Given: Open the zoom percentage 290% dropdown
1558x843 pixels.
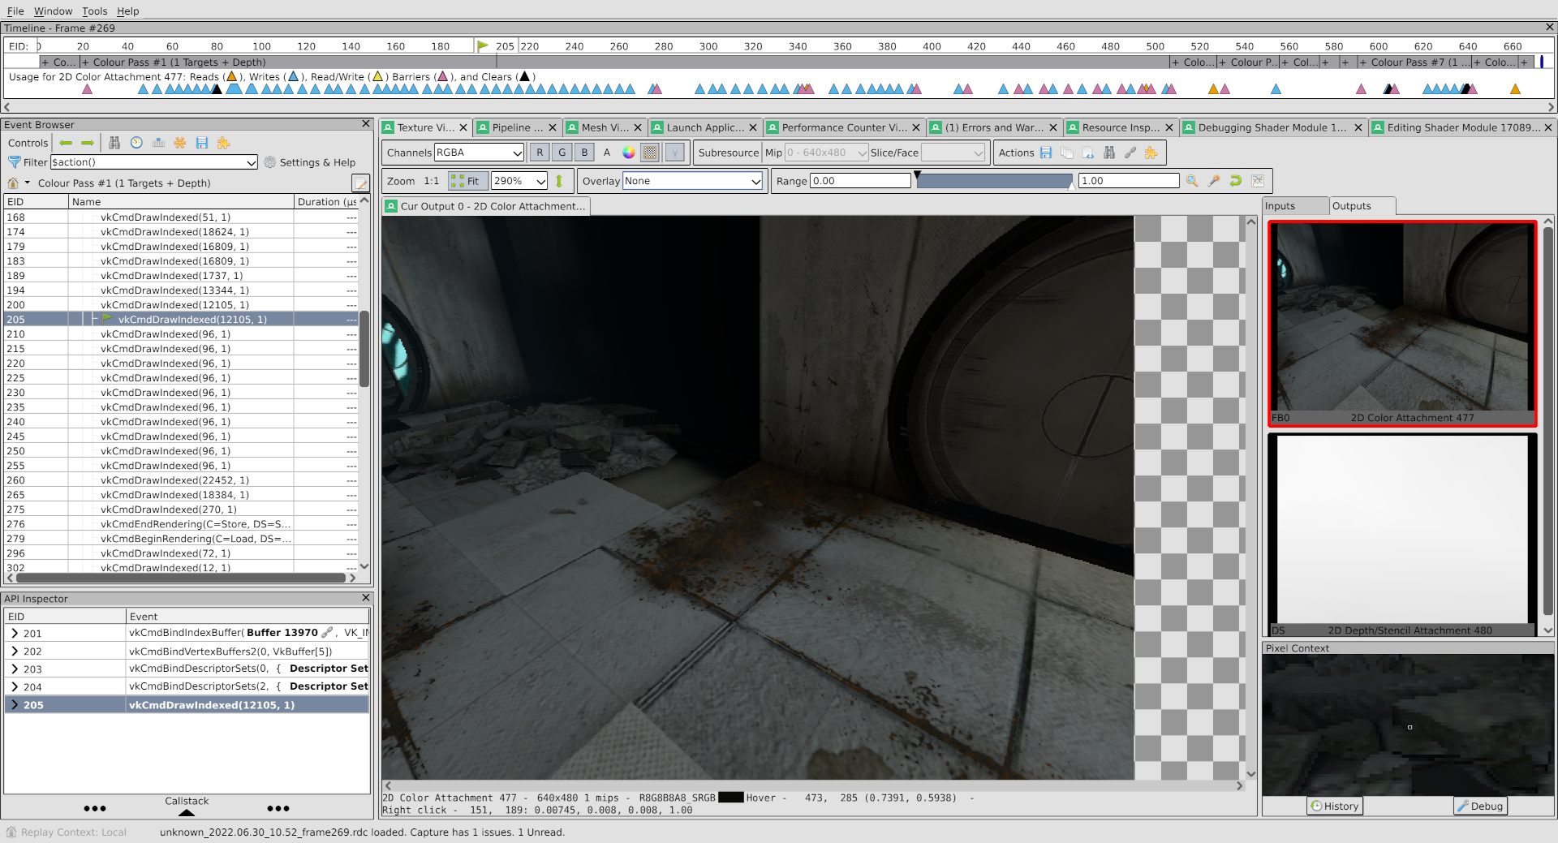Looking at the screenshot, I should [519, 181].
